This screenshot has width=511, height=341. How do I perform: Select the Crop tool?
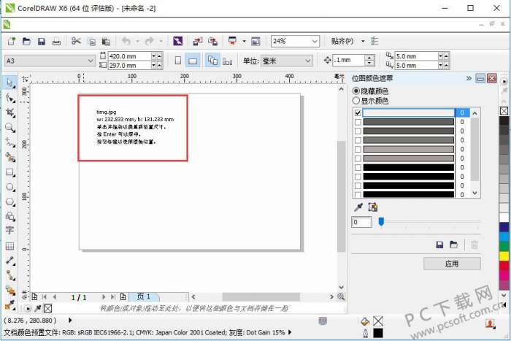(x=10, y=112)
